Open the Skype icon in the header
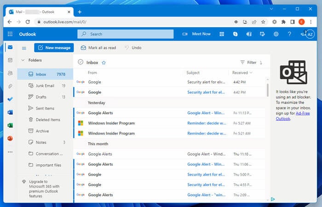 pyautogui.click(x=236, y=34)
